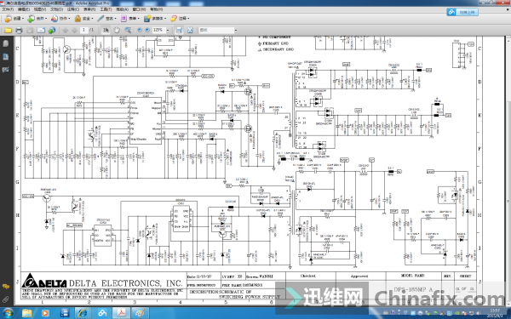Click the page number input field
The image size is (511, 319).
84,30
